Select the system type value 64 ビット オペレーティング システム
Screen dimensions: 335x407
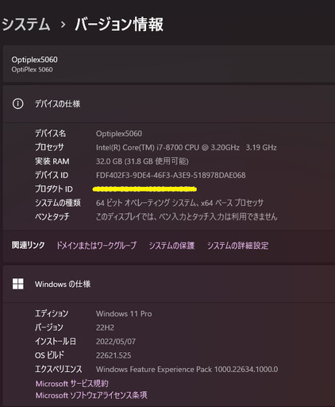(x=180, y=203)
